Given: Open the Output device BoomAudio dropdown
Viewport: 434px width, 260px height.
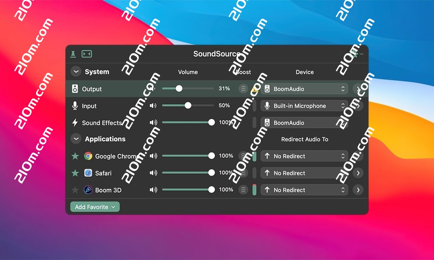Looking at the screenshot, I should (x=304, y=89).
